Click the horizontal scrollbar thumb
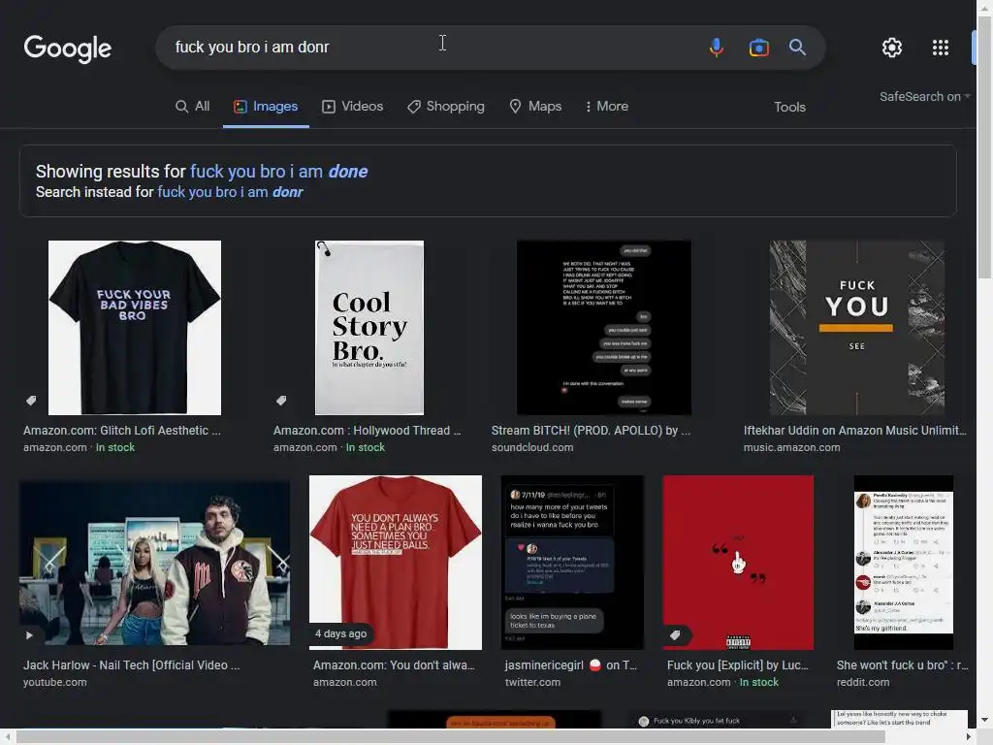993x745 pixels. point(450,737)
